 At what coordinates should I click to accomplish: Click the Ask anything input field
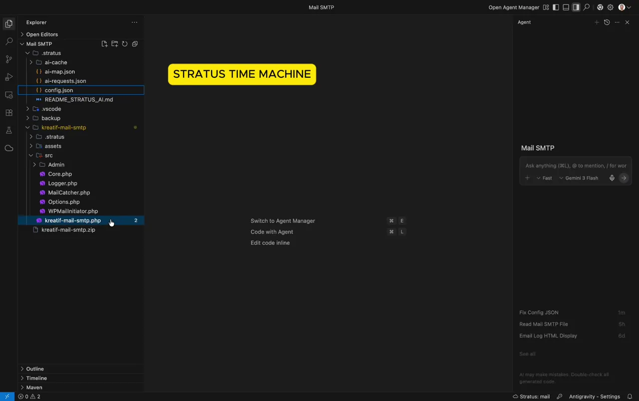pyautogui.click(x=575, y=166)
